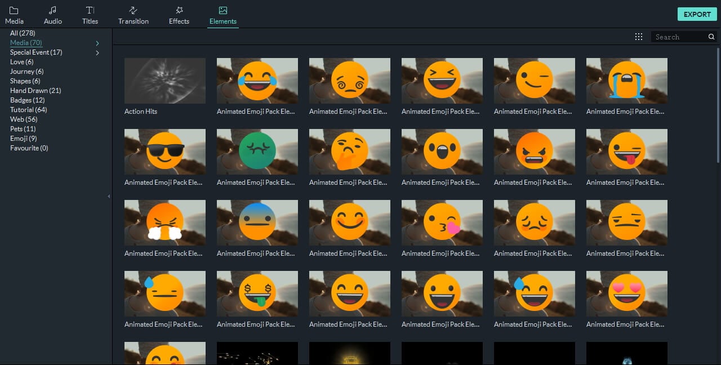Select the Love (6) category
This screenshot has width=721, height=365.
pos(21,62)
